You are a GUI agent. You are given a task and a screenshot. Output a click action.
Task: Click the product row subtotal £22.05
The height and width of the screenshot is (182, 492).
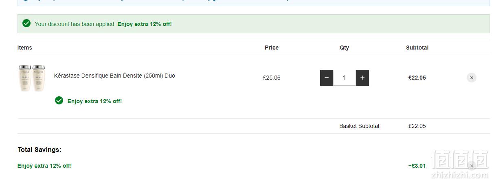pyautogui.click(x=417, y=78)
